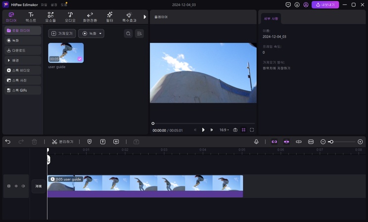Viewport: 368px width, 222px height.
Task: Take a snapshot with the camera icon
Action: 235,130
